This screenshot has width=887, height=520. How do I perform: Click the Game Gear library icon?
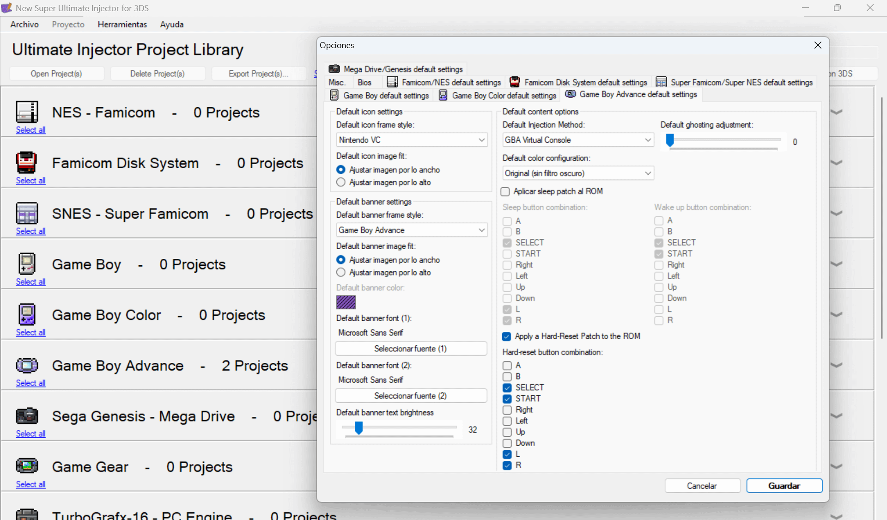click(x=27, y=466)
